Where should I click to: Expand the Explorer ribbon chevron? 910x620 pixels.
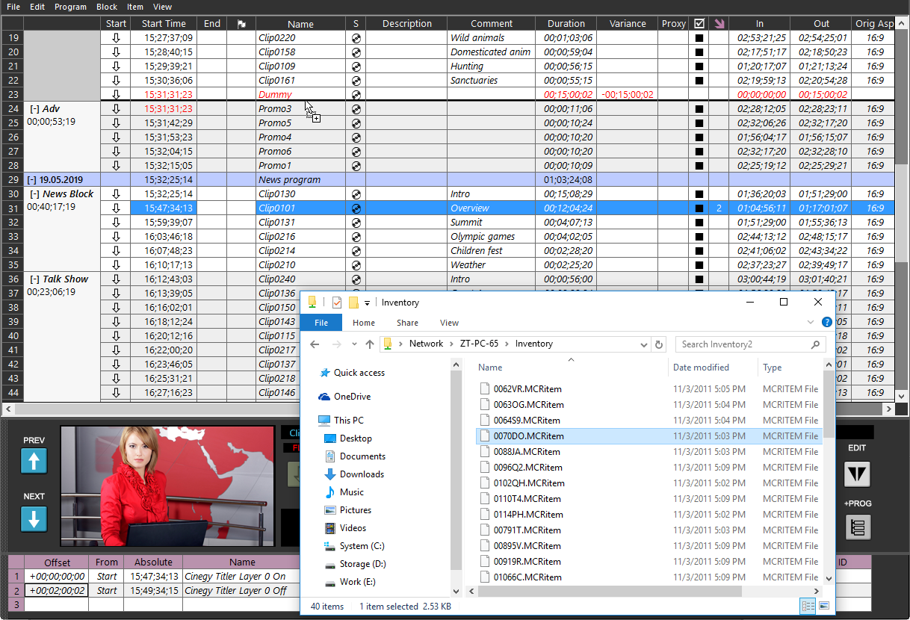pos(811,323)
